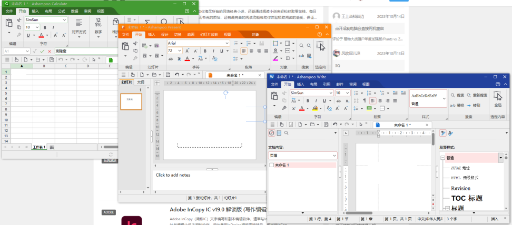Open the A1 cell reference dropdown in Calculate
The height and width of the screenshot is (225, 512).
point(26,51)
